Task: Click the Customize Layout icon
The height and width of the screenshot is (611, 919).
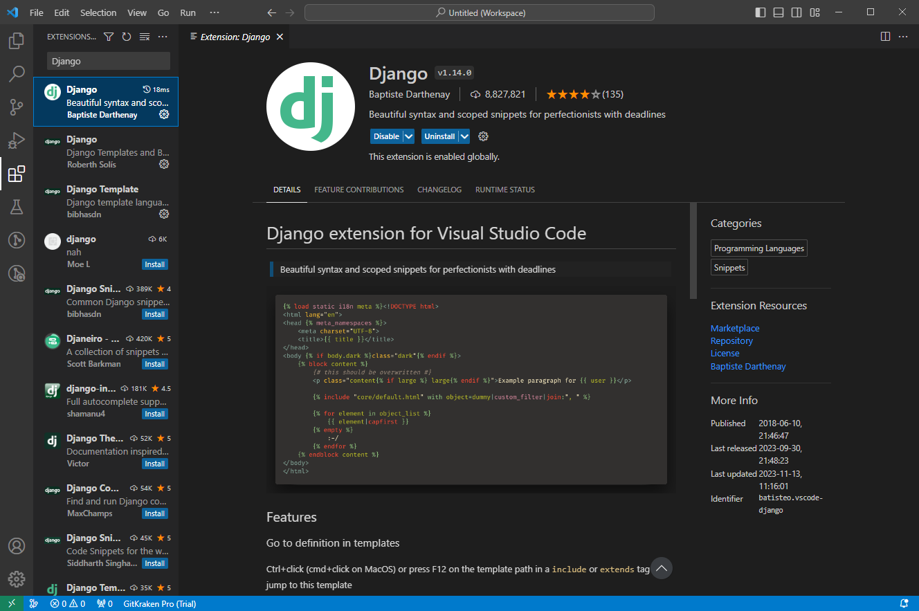Action: click(815, 12)
